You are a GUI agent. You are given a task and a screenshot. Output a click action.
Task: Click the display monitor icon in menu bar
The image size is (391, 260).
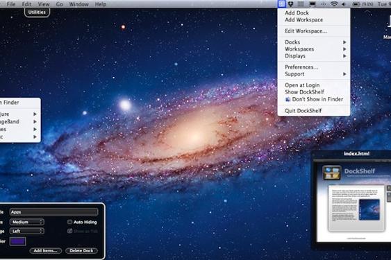313,4
